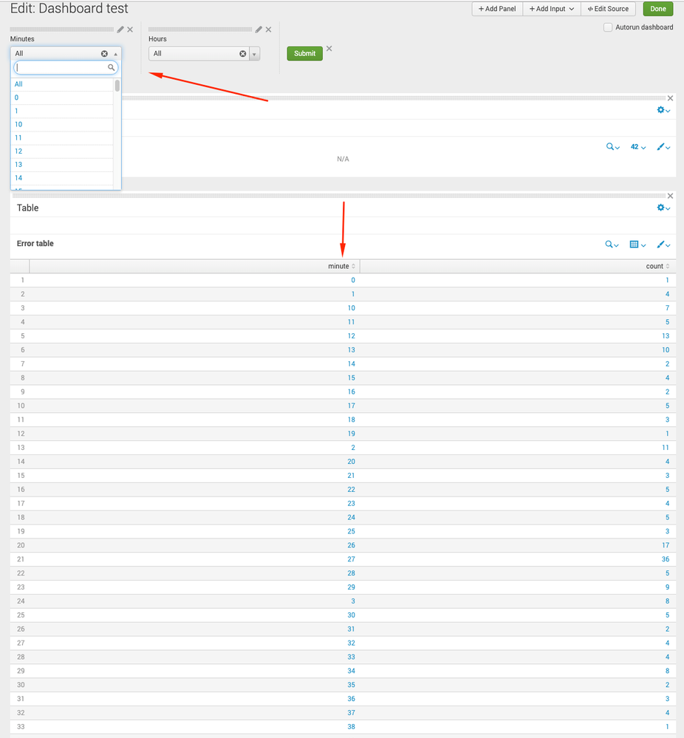Expand the Hours dropdown arrow
Screen dimensions: 684x738
tap(255, 54)
